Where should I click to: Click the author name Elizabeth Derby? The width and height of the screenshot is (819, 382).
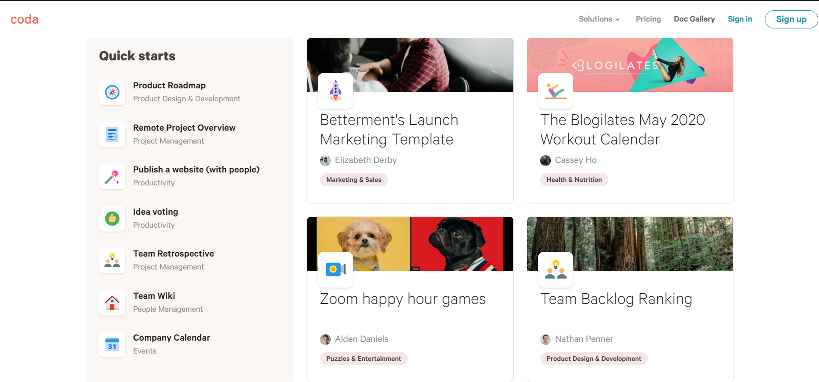click(x=366, y=160)
